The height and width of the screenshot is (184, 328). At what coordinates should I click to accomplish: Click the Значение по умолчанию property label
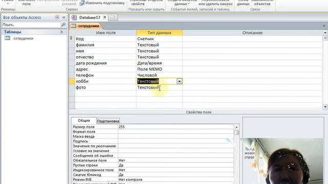[94, 146]
